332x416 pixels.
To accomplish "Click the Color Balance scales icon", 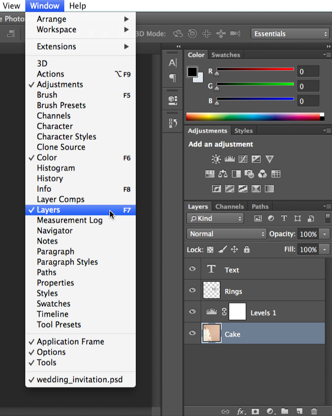I will 223,174.
